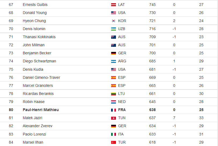
Task: Click the Lithuania flag beside LTU
Action: (x=114, y=94)
